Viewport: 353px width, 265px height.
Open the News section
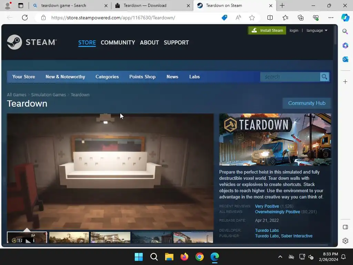click(x=172, y=77)
